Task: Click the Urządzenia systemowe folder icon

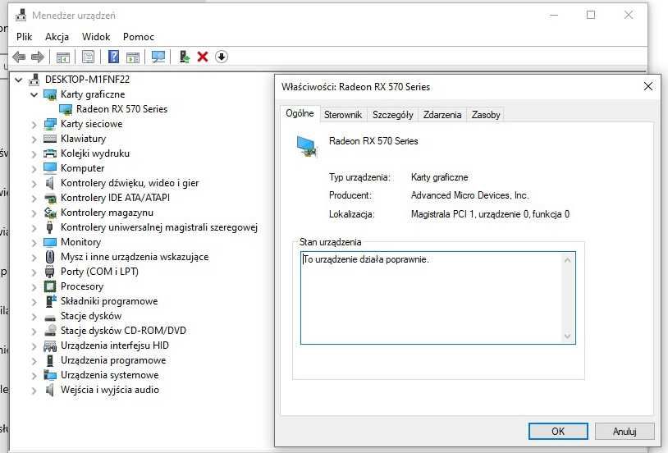Action: pos(50,375)
